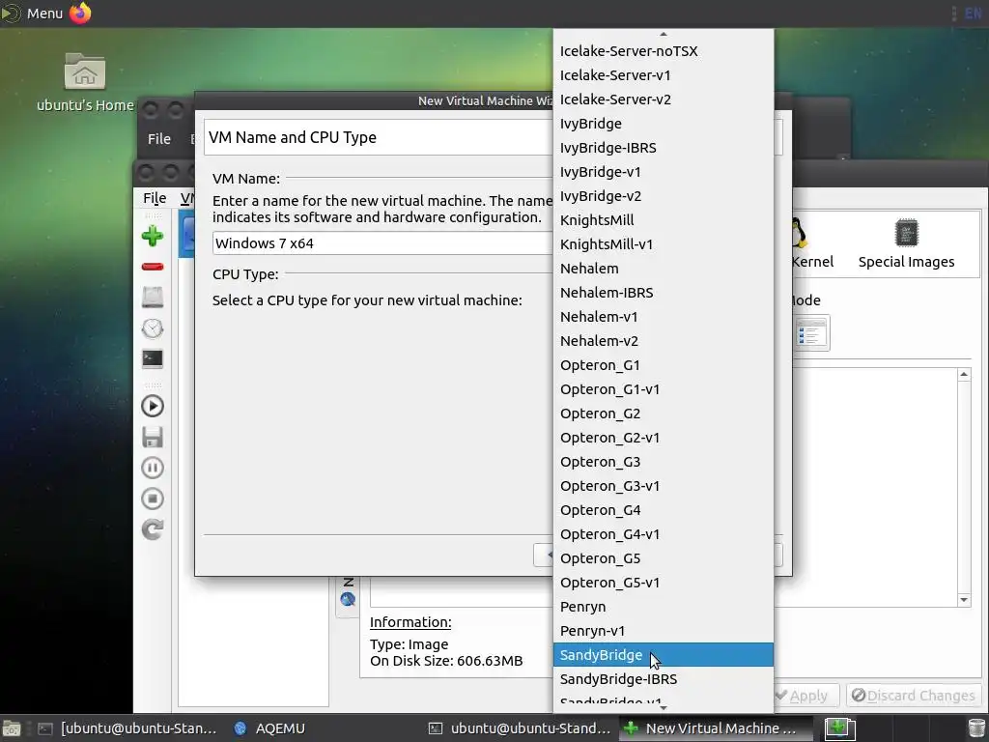Screen dimensions: 989x742
Task: Click the Apply button
Action: coord(805,696)
